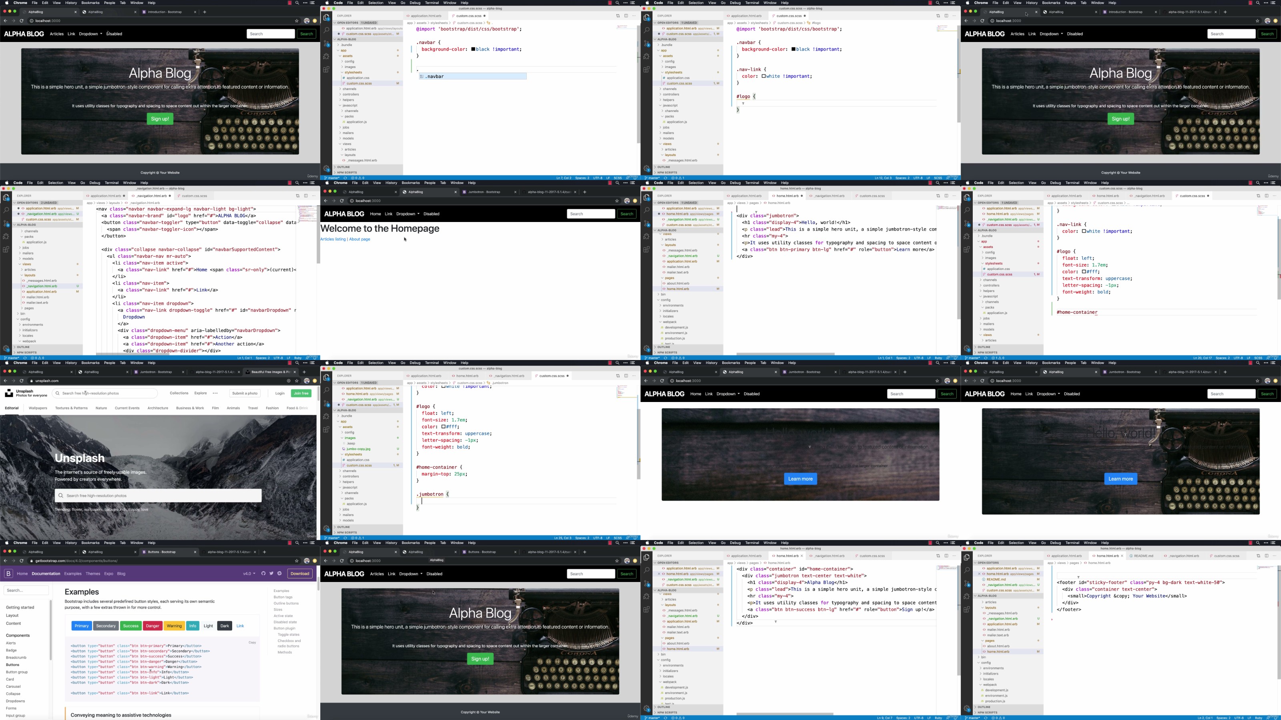
Task: Open the Articles listing link on the homepage
Action: tap(333, 239)
